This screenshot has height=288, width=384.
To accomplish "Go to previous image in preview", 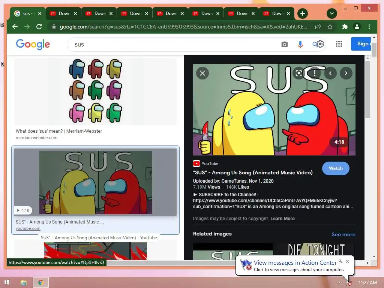I will tap(330, 73).
